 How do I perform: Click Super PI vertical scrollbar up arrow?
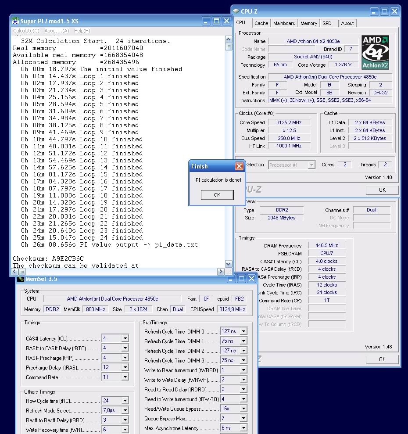point(229,39)
